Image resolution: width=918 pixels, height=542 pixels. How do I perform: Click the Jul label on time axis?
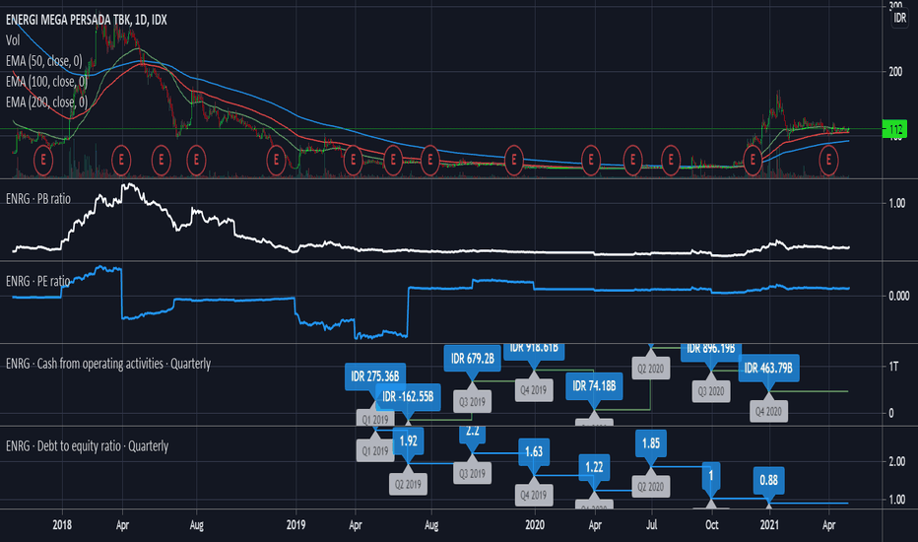(652, 525)
